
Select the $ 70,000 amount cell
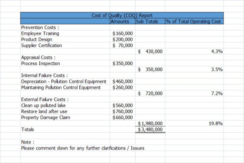[122, 46]
